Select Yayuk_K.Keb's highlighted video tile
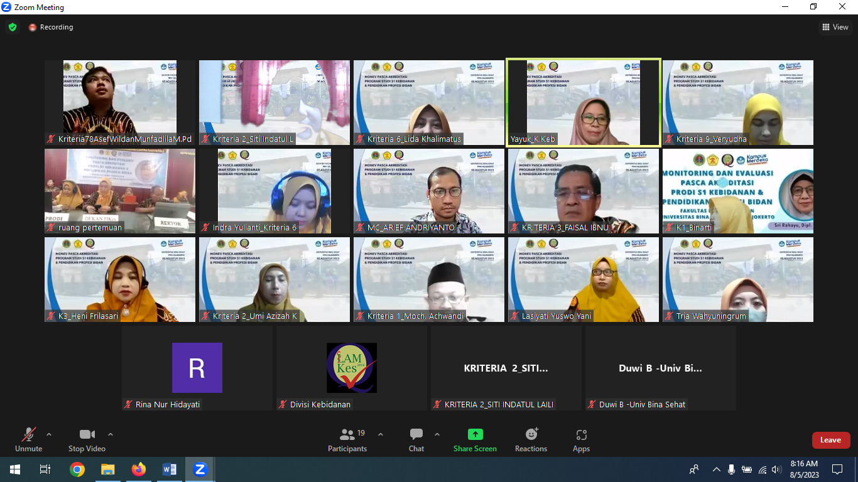Viewport: 858px width, 482px height. click(x=583, y=103)
